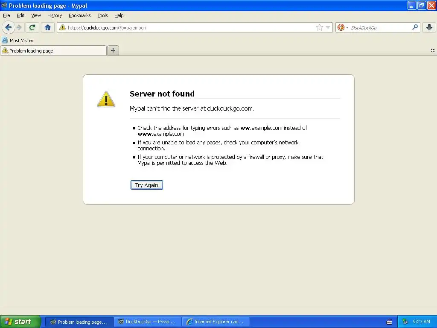Viewport: 437px width, 328px height.
Task: Open the Most Visited bookmarks folder
Action: tap(18, 41)
